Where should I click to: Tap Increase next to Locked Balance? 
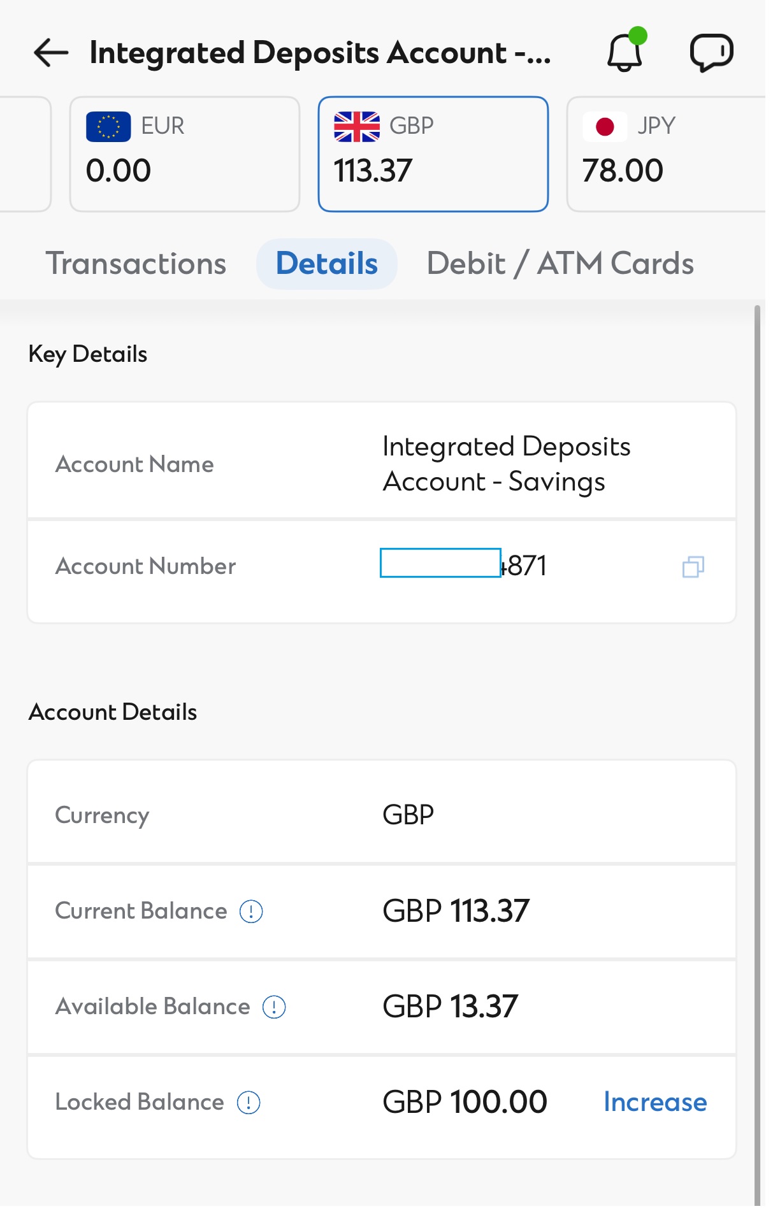(655, 1102)
